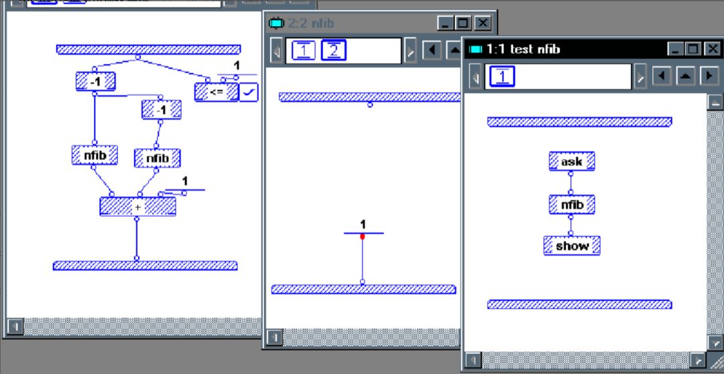The width and height of the screenshot is (724, 374).
Task: Click the horizontal scrollbar track in test nfib window
Action: 586,360
